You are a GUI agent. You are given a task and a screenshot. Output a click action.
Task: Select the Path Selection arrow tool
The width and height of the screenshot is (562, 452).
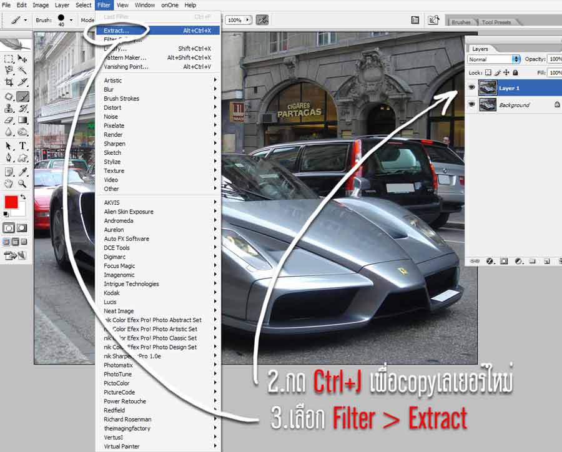[9, 146]
